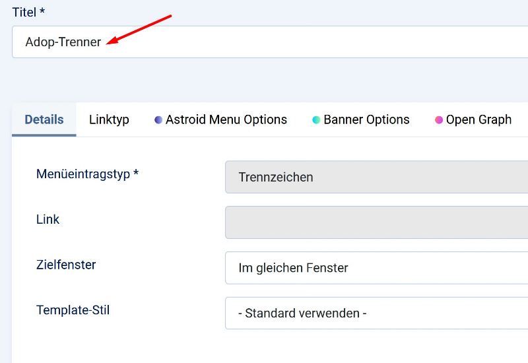
Task: Click the teal dot icon before Banner Options
Action: tap(316, 120)
